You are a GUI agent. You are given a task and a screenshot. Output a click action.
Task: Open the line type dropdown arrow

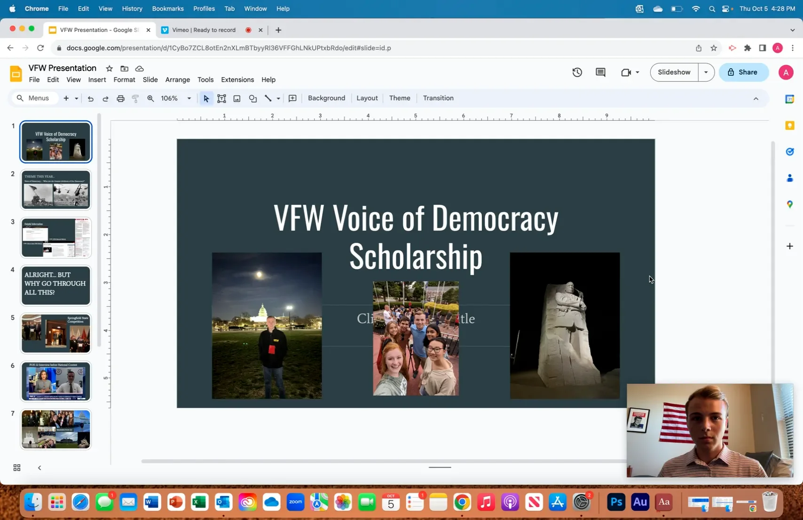click(278, 99)
